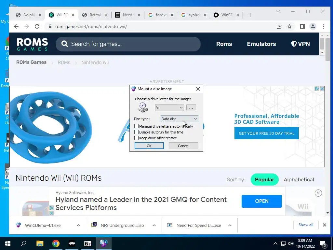The width and height of the screenshot is (333, 250).
Task: Switch to the fork vn Google tab
Action: 161,15
